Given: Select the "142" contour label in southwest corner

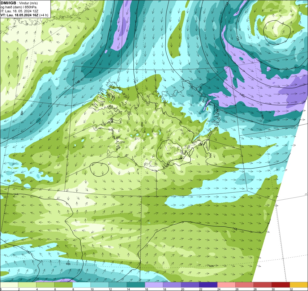Looking at the screenshot, I should 28,252.
